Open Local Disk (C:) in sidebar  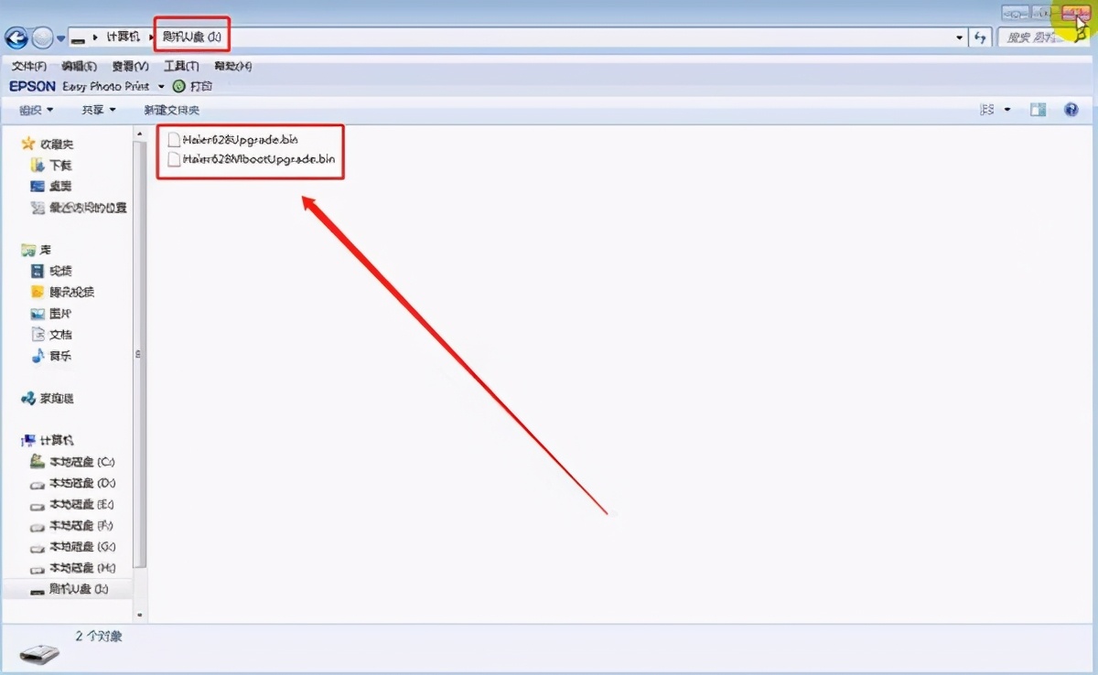coord(73,462)
